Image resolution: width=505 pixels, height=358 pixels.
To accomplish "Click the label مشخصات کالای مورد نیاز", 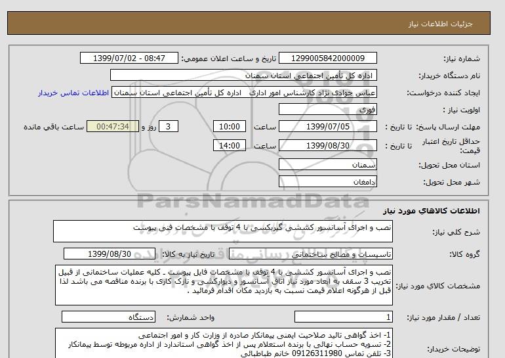I will point(437,286).
